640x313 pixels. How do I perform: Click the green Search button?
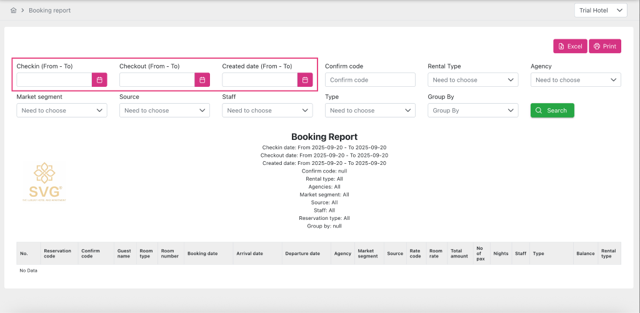pos(552,111)
